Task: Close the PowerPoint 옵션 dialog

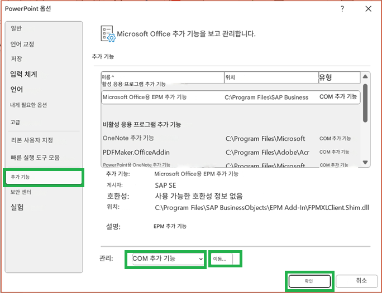Action: [369, 9]
